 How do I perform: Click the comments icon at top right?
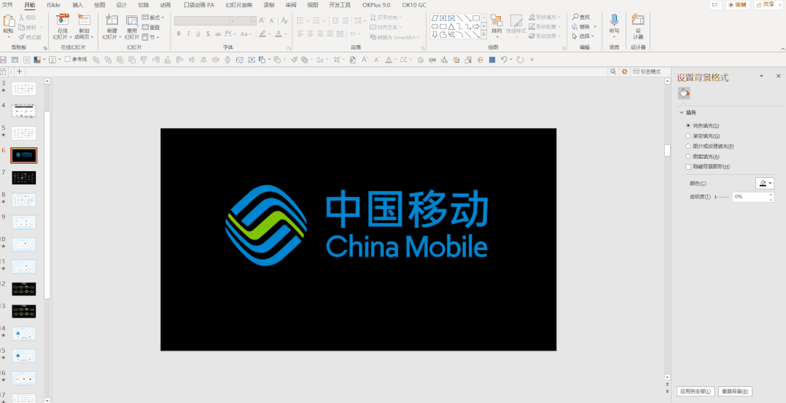pyautogui.click(x=714, y=4)
